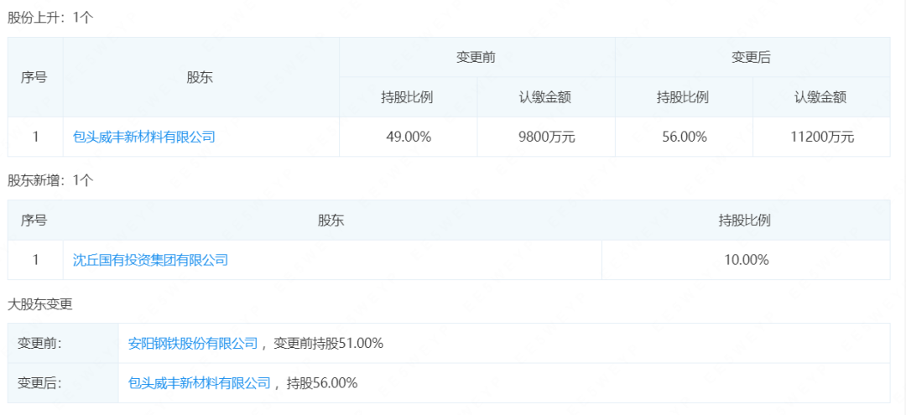Click the 49.00% cell under 变更前
This screenshot has height=415, width=906.
point(408,137)
